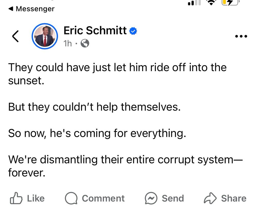Open Eric Schmitt's profile picture
Screen dimensions: 257x209
45,36
